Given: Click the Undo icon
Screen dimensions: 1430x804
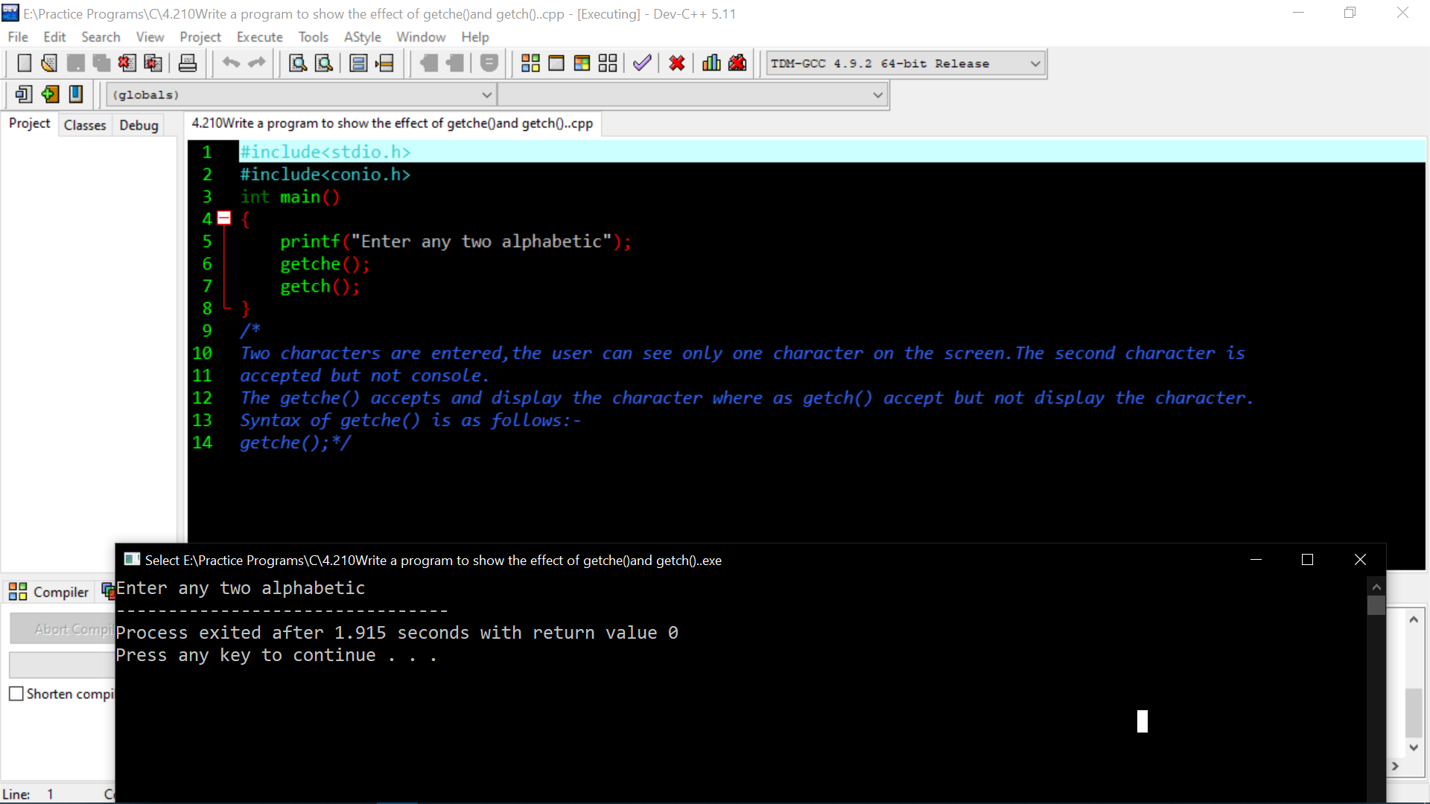Looking at the screenshot, I should [230, 63].
